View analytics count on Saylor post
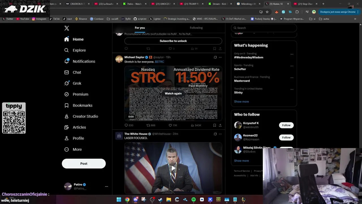Viewport: 362px width, 204px height. (x=195, y=125)
